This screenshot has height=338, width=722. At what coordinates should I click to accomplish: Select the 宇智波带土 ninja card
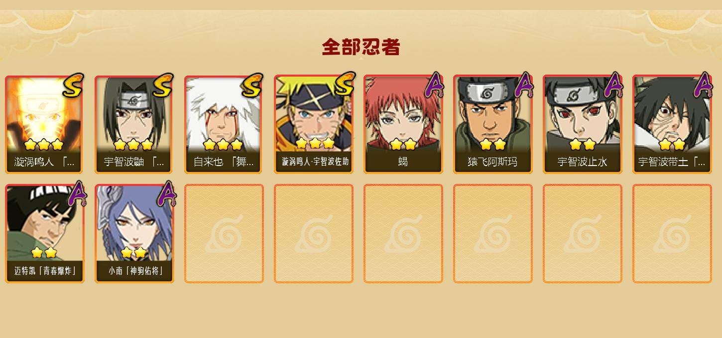672,124
